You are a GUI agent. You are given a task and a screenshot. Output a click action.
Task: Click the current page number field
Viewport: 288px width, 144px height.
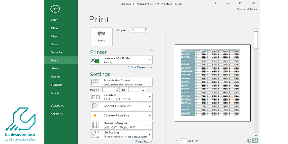[183, 141]
